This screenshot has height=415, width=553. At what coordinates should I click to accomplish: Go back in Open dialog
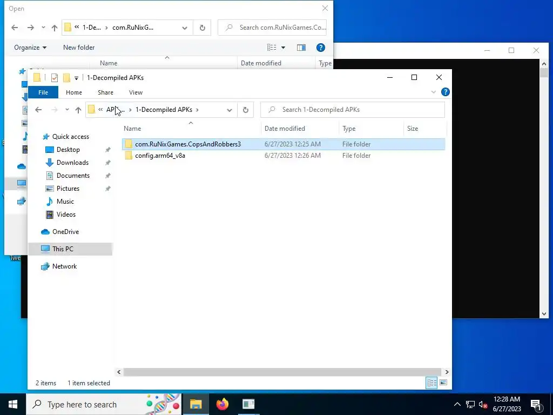tap(15, 28)
